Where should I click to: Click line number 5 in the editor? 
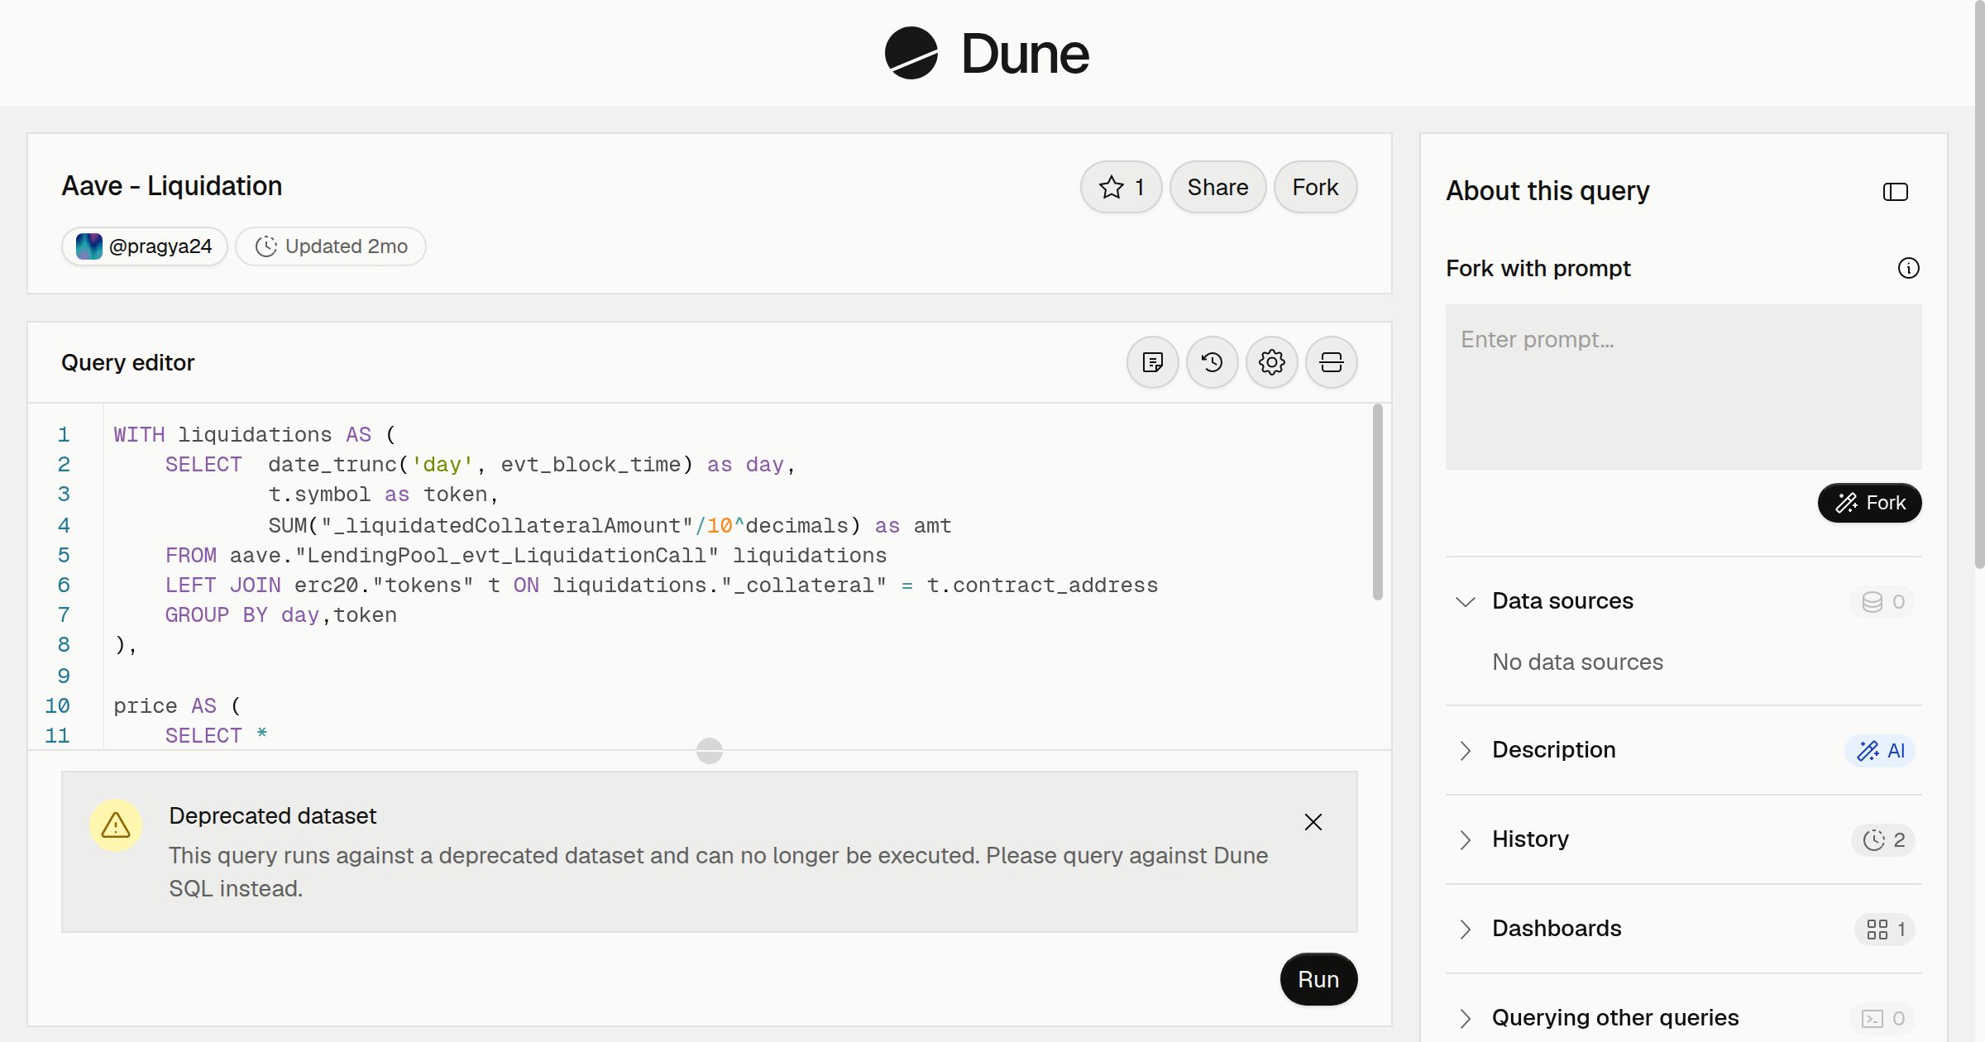click(x=64, y=555)
